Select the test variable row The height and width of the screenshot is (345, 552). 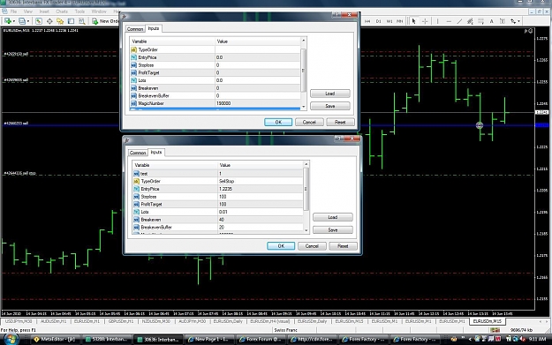(x=217, y=173)
